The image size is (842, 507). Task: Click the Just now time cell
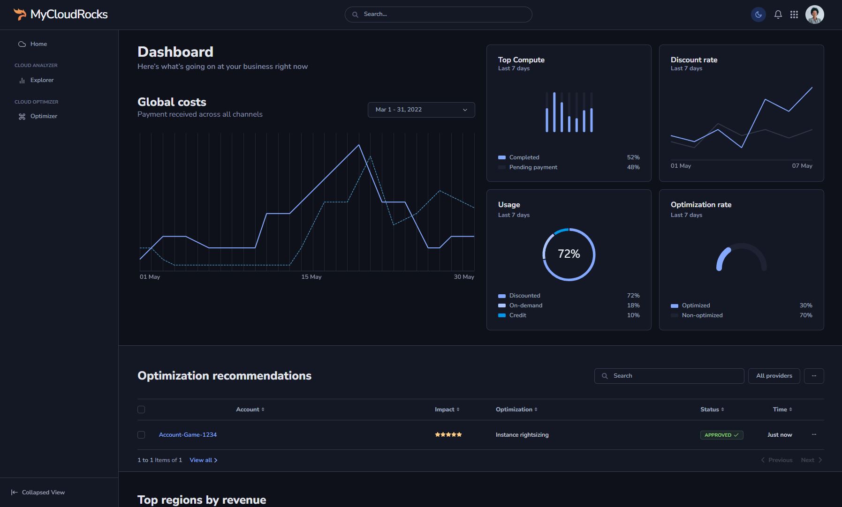coord(780,435)
